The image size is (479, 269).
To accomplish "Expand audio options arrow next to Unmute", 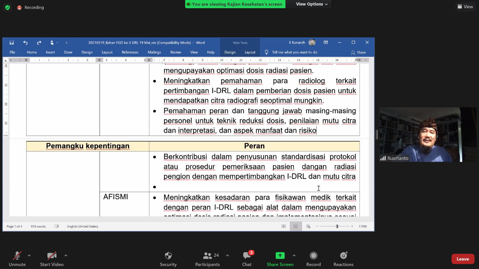I will [x=29, y=256].
